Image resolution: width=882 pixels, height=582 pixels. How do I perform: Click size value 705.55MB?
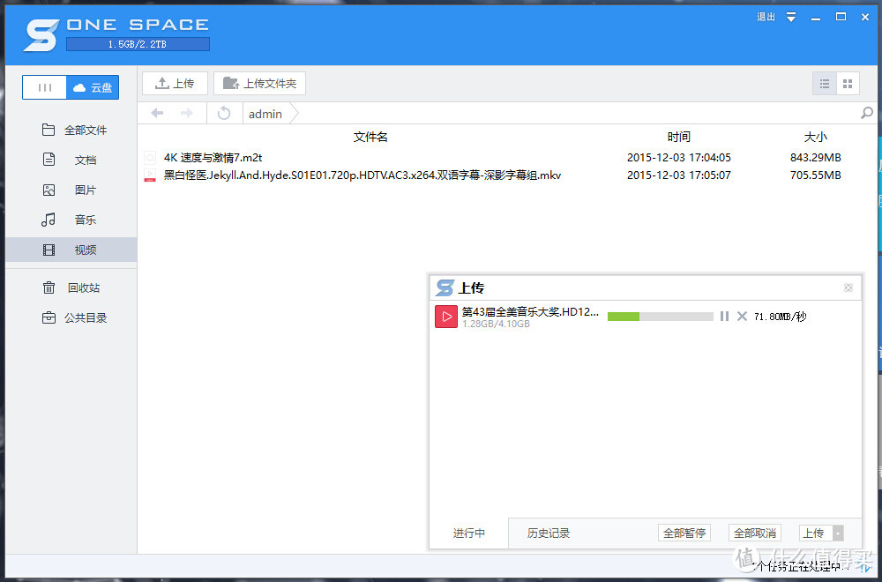(x=816, y=175)
